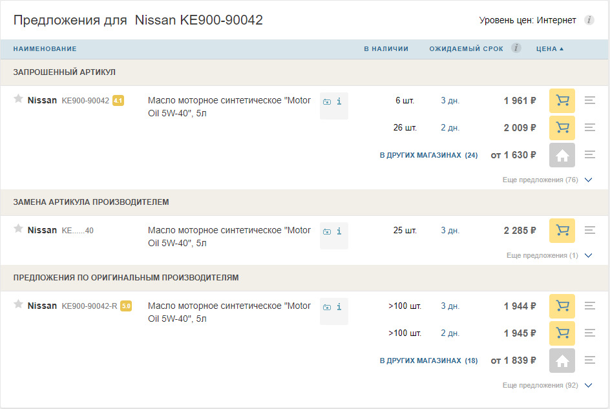Expand 'Еще предложения (92)'
Screen dimensions: 610x409
(547, 385)
